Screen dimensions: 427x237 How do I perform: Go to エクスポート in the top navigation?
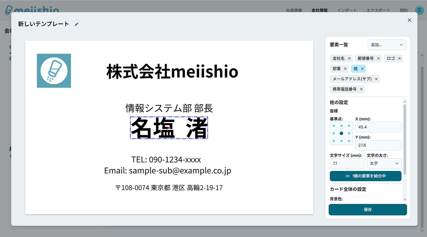point(378,10)
